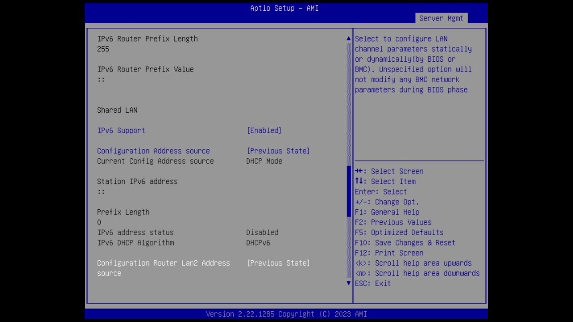573x322 pixels.
Task: Click the Select Screen key hint
Action: [x=389, y=171]
